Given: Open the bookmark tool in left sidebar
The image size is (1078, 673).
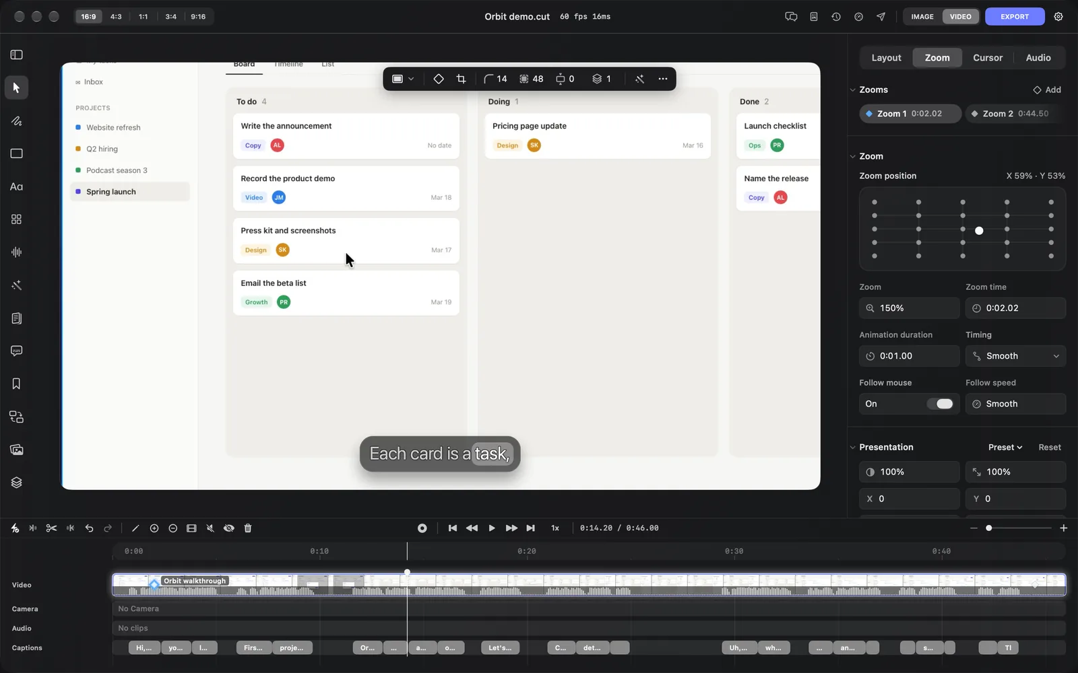Looking at the screenshot, I should point(16,384).
